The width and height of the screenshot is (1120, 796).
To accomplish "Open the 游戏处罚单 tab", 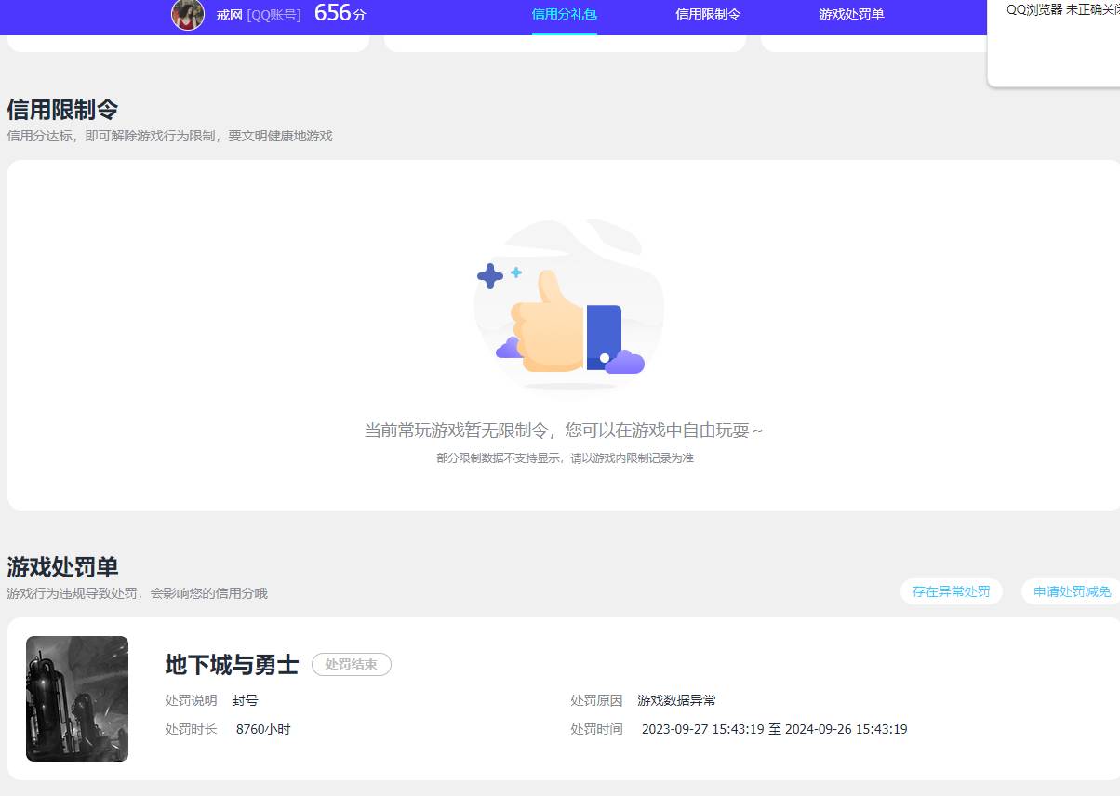I will pos(851,15).
